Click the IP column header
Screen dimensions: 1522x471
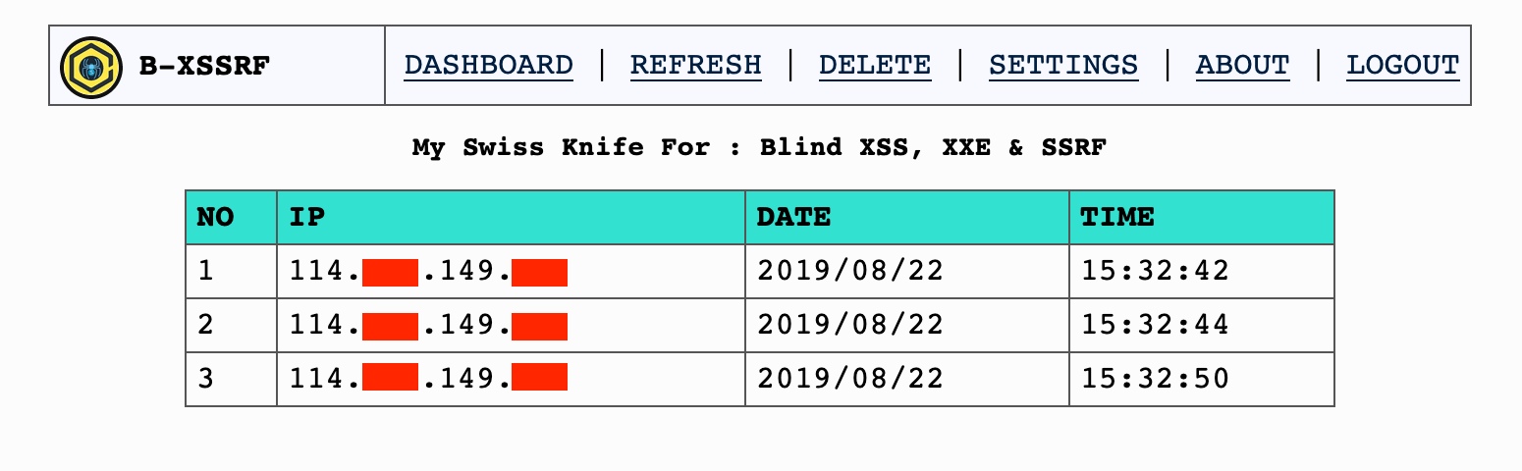point(511,217)
